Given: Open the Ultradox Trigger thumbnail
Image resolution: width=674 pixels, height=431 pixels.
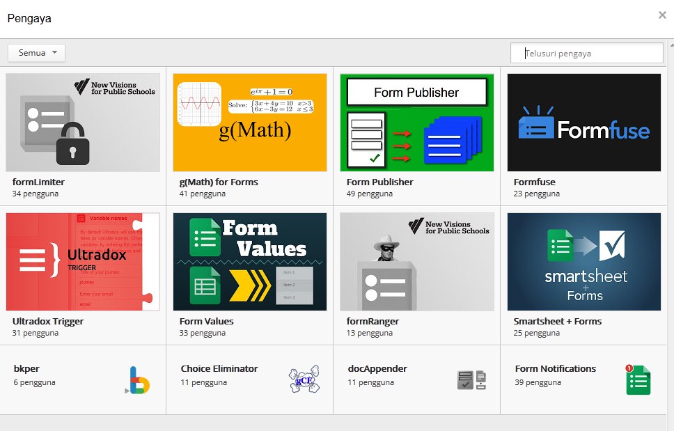Looking at the screenshot, I should coord(83,262).
